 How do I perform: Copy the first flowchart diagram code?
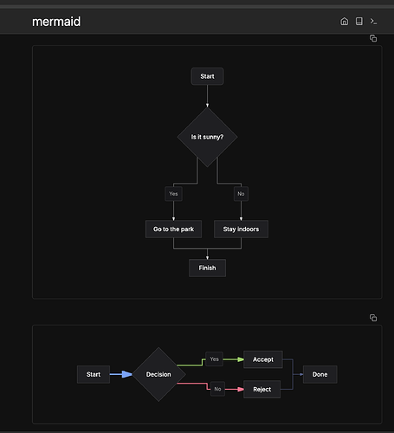pyautogui.click(x=373, y=38)
